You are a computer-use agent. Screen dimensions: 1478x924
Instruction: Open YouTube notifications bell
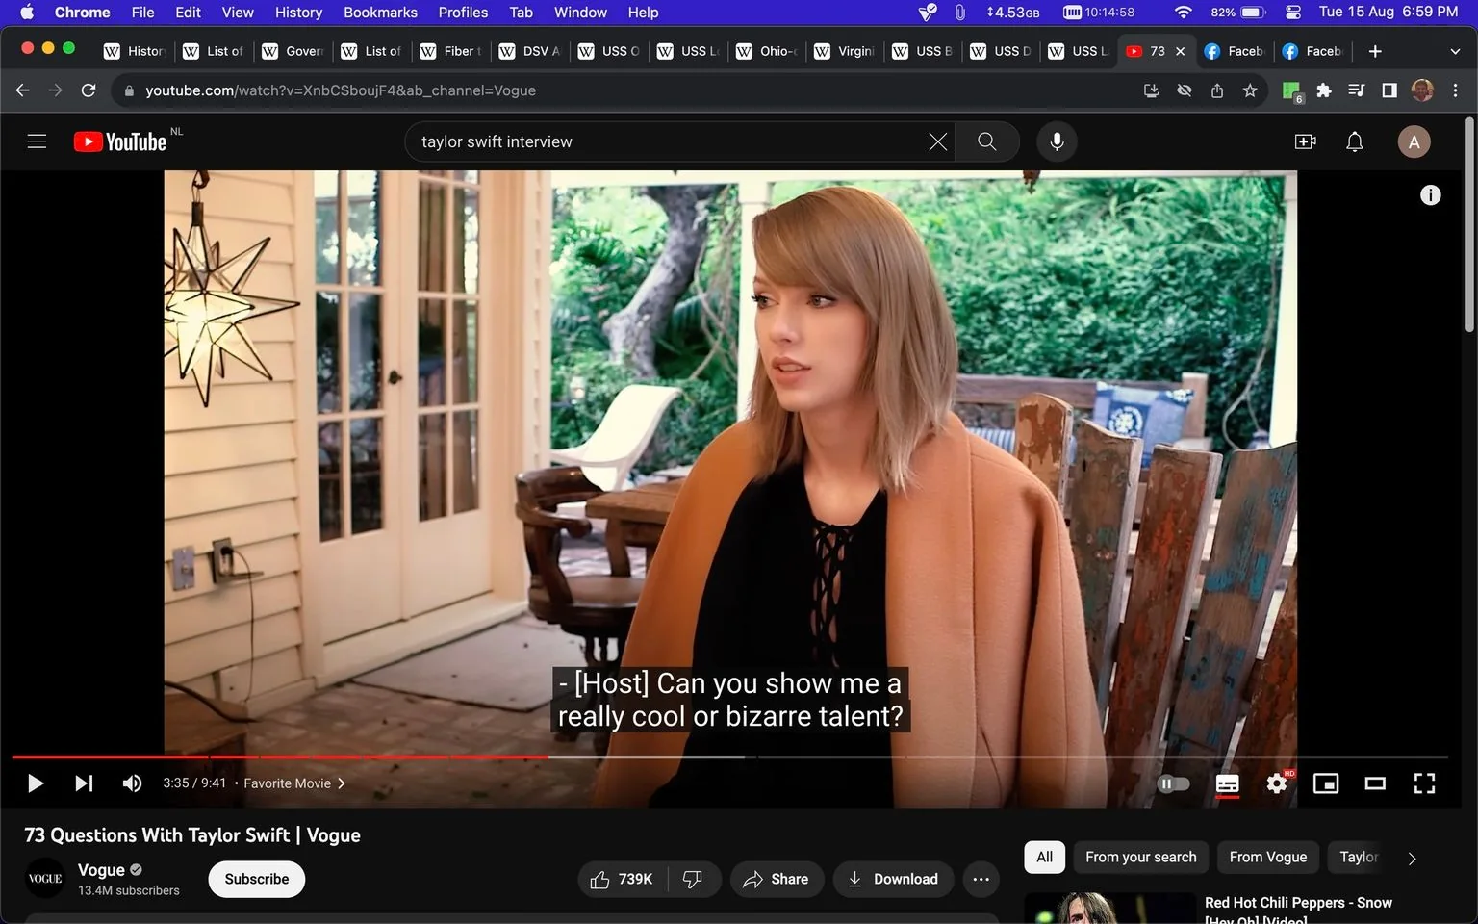click(x=1355, y=141)
